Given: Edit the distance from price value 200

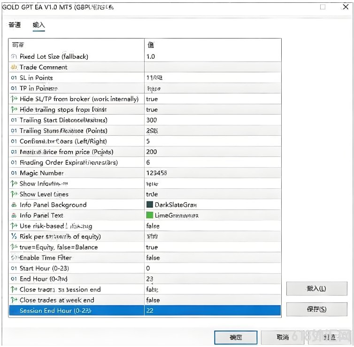Looking at the screenshot, I should click(x=213, y=152).
